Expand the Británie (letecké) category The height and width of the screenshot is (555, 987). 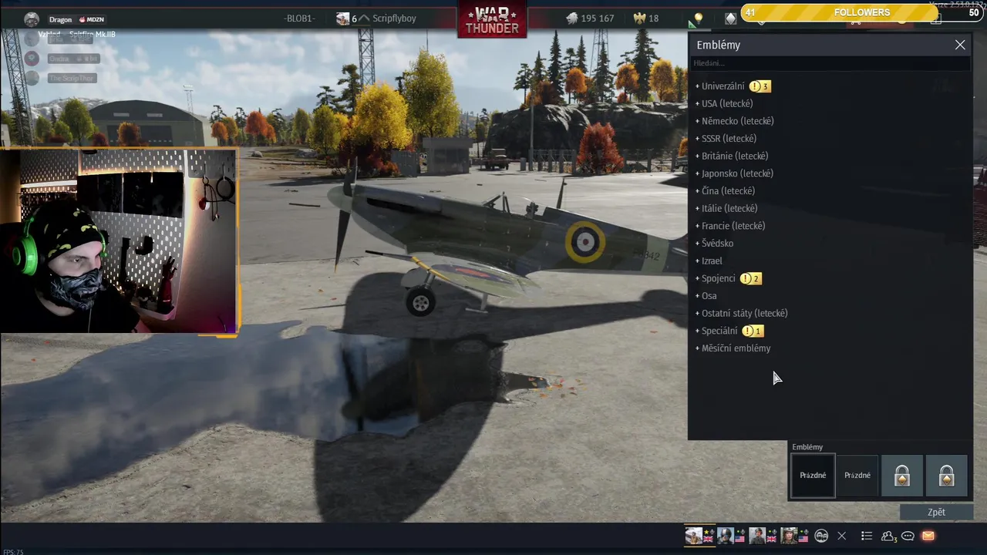732,156
